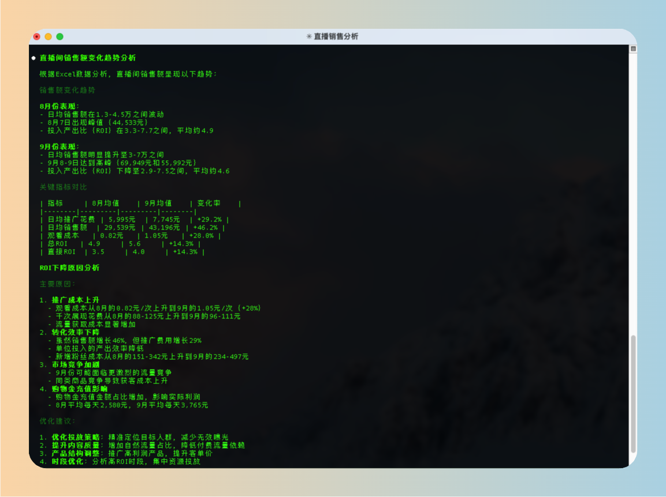Maximize the window with the green button
The height and width of the screenshot is (497, 666).
(60, 36)
